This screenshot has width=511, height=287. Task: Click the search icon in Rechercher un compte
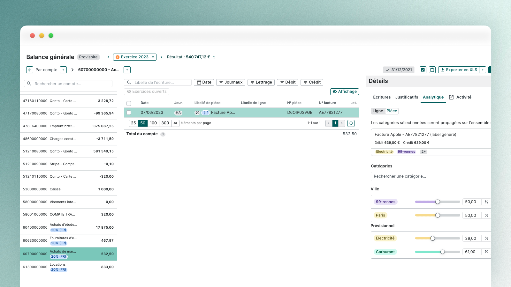coord(29,84)
